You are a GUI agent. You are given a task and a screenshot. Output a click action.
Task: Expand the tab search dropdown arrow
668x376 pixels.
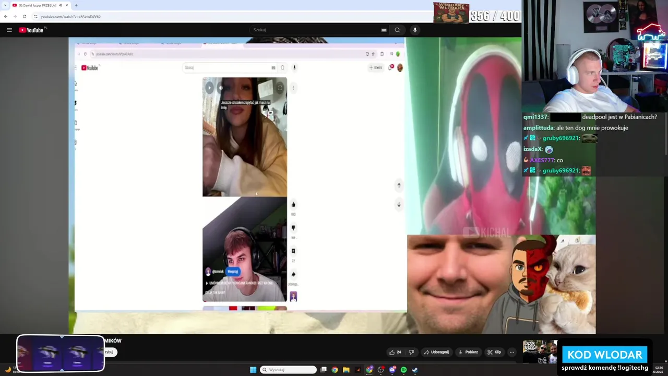pyautogui.click(x=5, y=5)
